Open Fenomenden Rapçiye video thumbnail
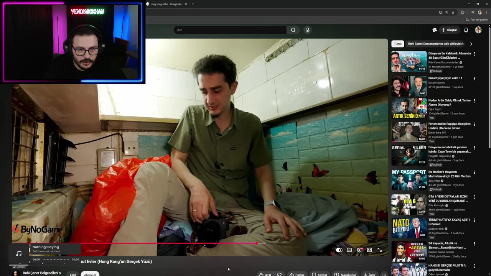The width and height of the screenshot is (491, 276). pos(409,131)
